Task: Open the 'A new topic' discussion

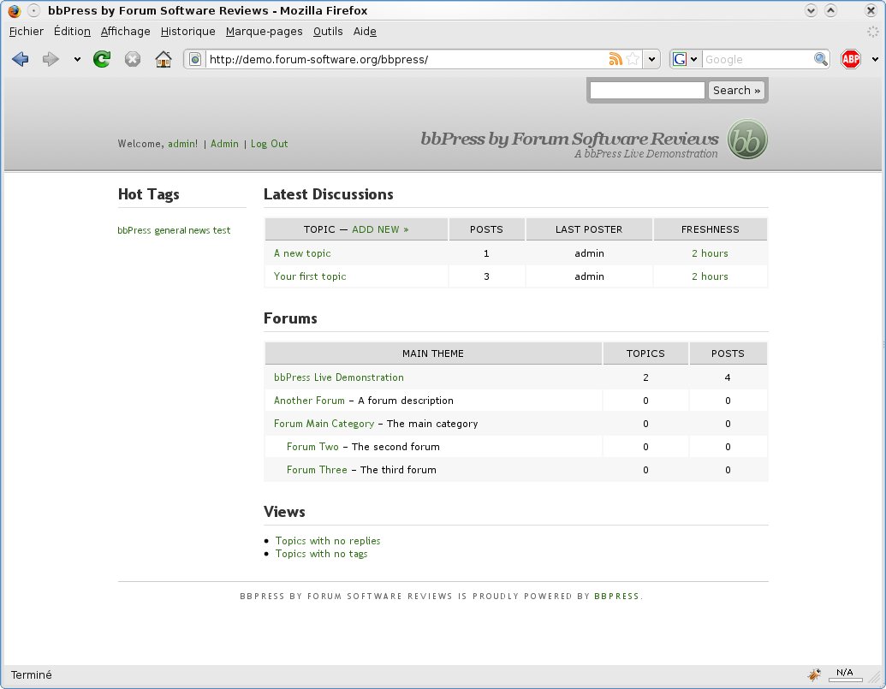Action: [302, 253]
